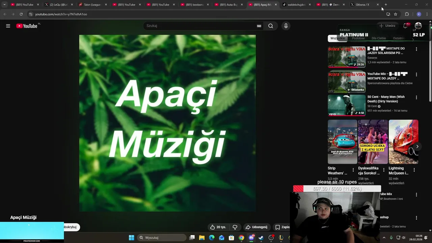Image resolution: width=432 pixels, height=243 pixels.
Task: Select the Wszystkie filter chip
Action: click(x=337, y=38)
